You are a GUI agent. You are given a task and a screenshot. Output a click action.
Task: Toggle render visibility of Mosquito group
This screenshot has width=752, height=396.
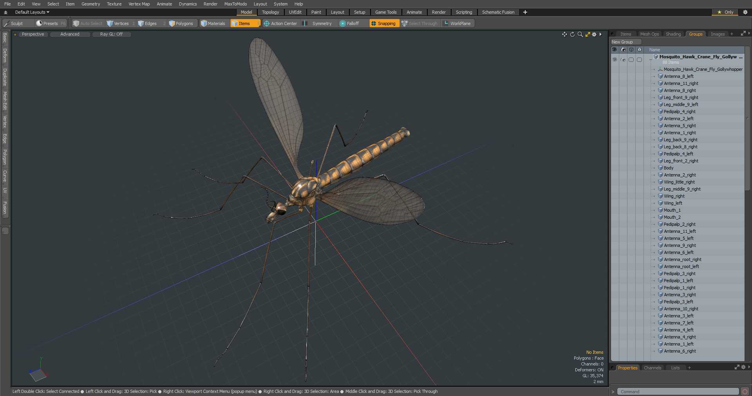click(x=623, y=59)
